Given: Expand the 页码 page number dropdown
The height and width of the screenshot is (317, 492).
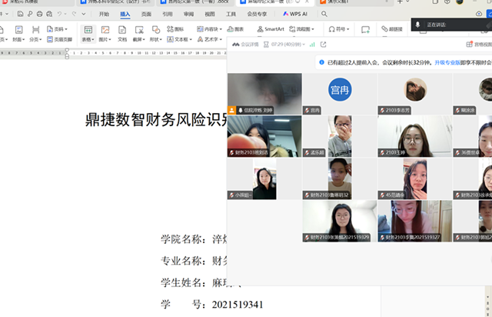Looking at the screenshot, I should pos(57,29).
